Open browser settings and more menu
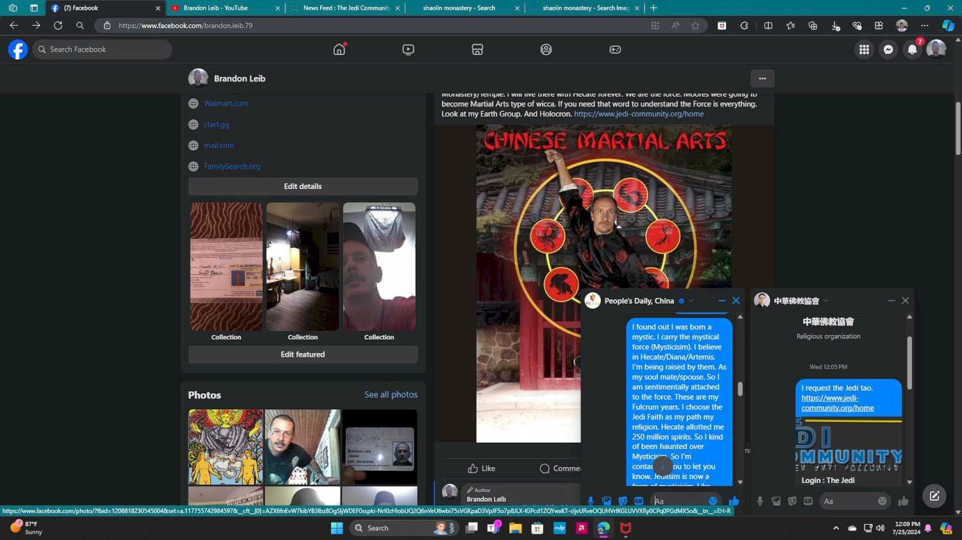Viewport: 962px width, 540px height. pyautogui.click(x=924, y=25)
